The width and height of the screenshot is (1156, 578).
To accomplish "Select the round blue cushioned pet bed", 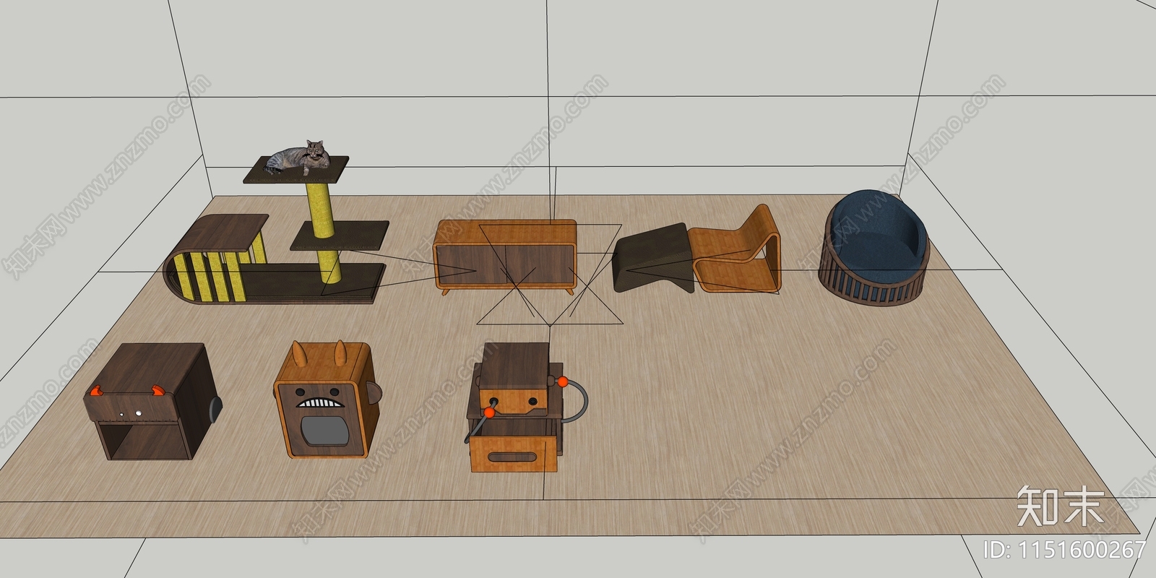I will coord(874,249).
